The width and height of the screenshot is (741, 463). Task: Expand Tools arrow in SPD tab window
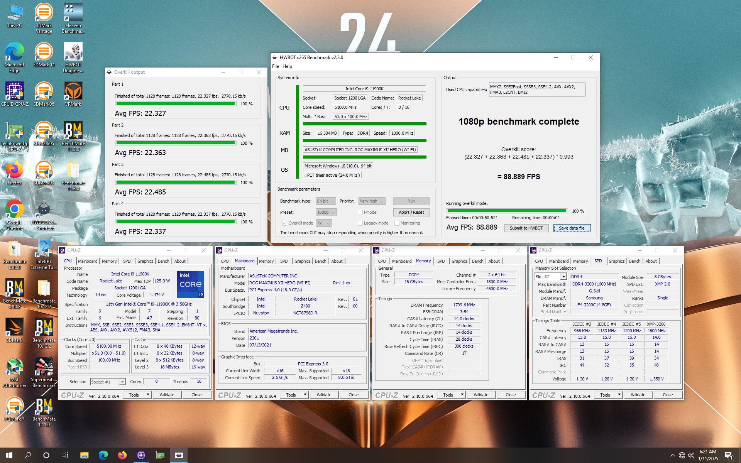(619, 395)
